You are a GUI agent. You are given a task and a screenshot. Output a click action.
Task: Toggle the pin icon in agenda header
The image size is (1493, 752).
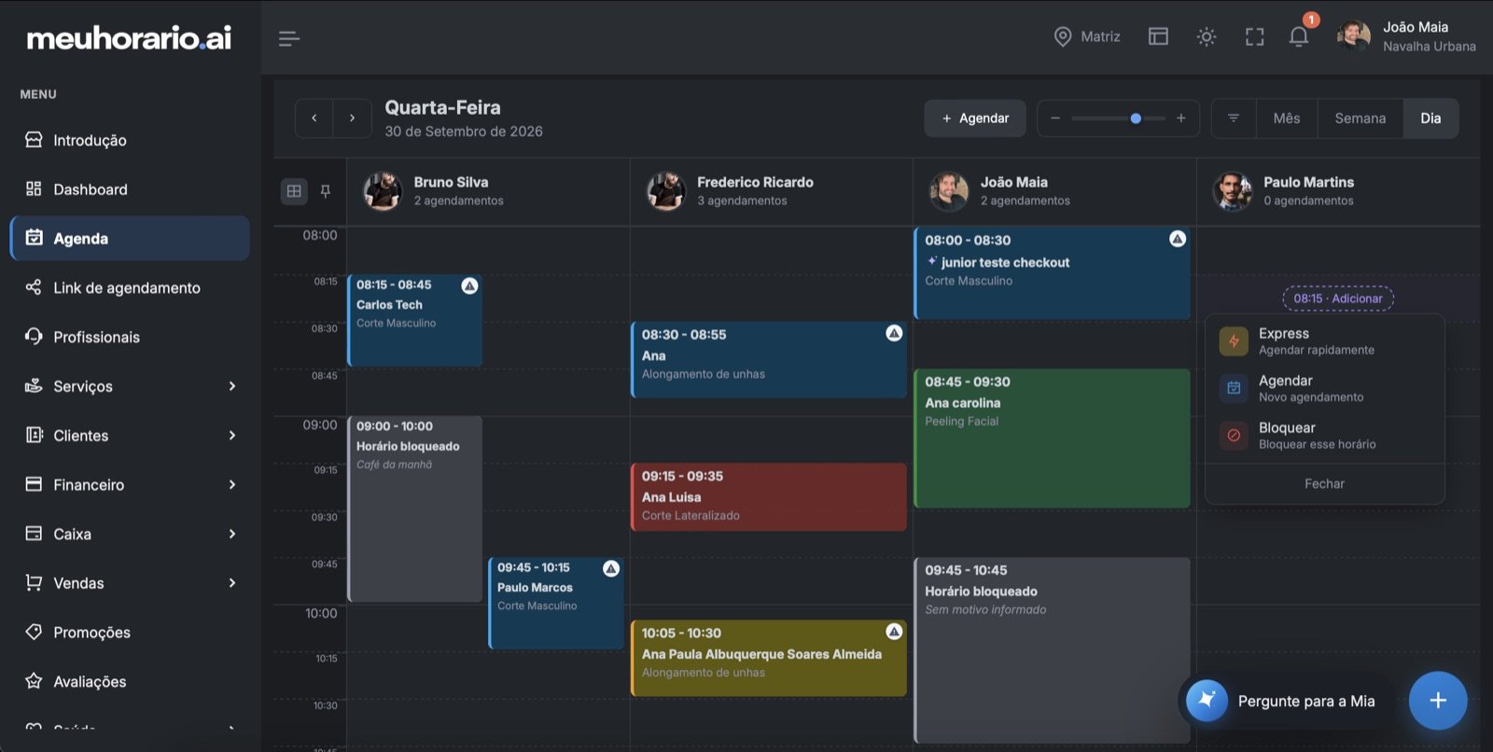point(326,191)
